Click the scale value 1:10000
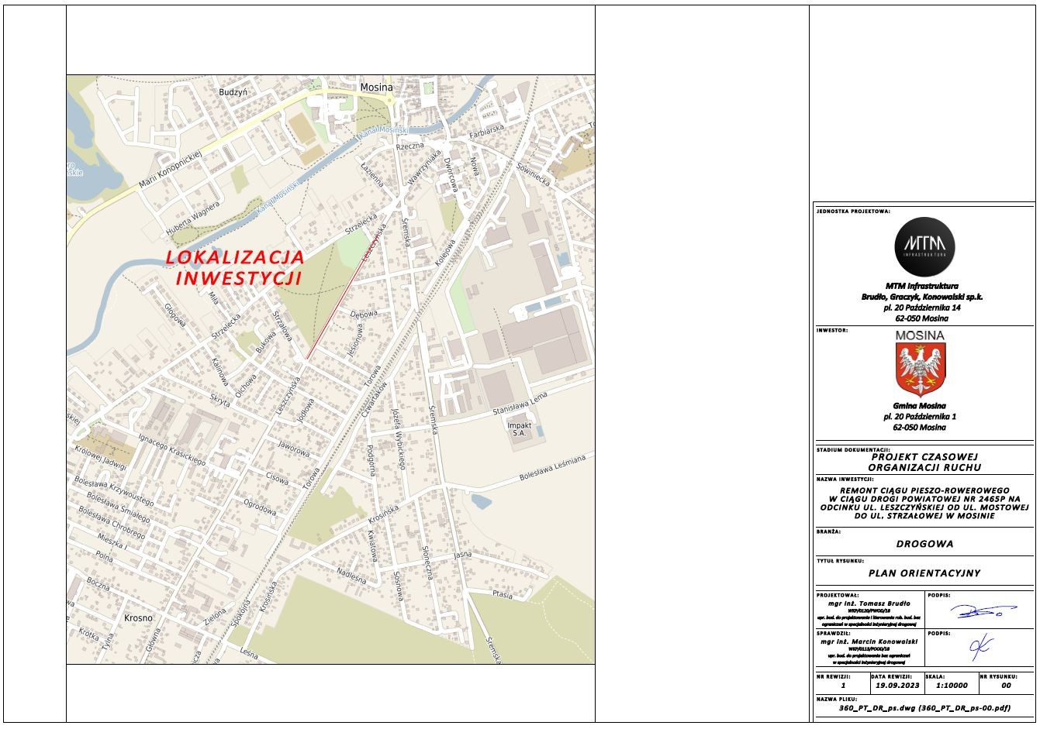The width and height of the screenshot is (1040, 729). coord(952,686)
